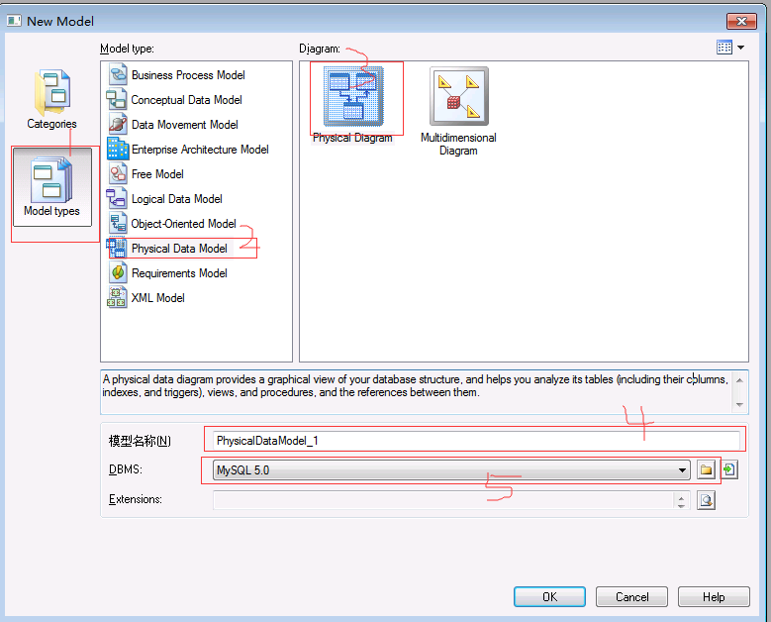Click the New Model title bar icon

[x=14, y=21]
